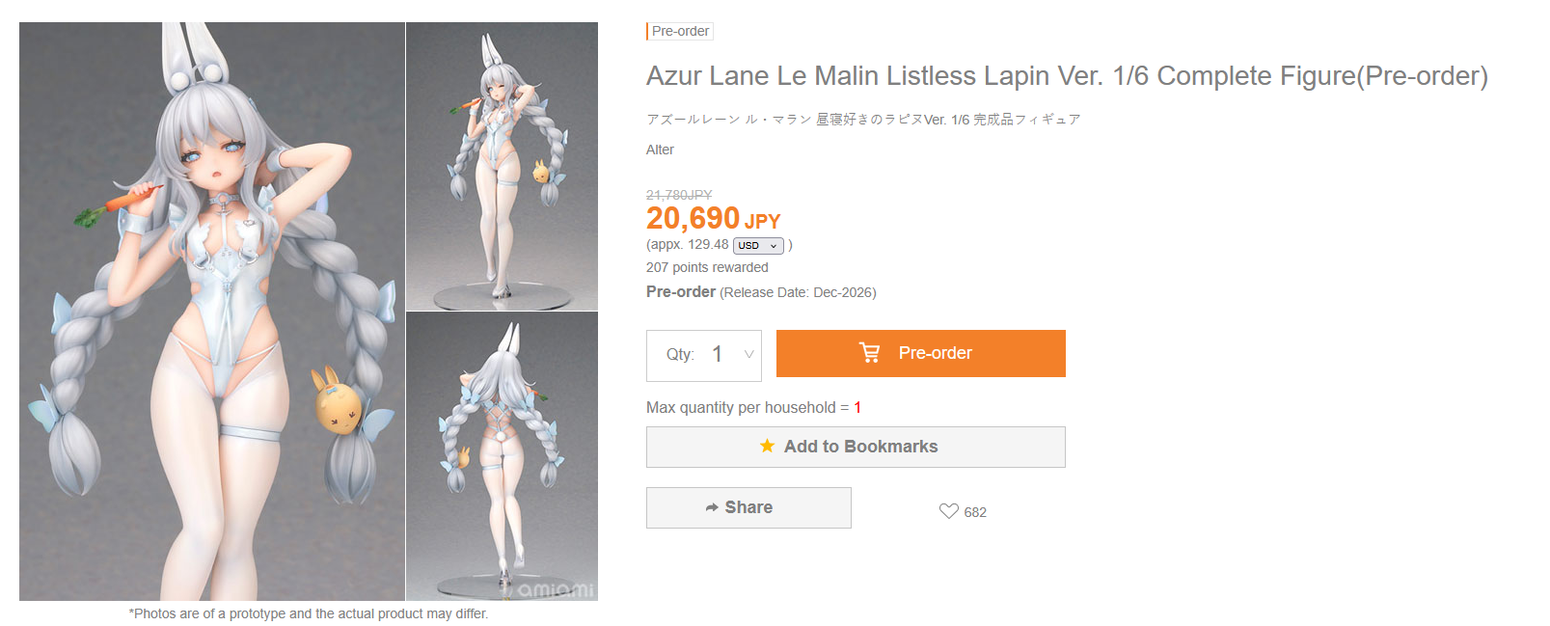1550x626 pixels.
Task: View the full-body front view thumbnail
Action: pyautogui.click(x=502, y=166)
